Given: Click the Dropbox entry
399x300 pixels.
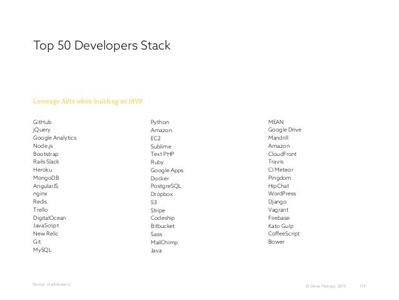Looking at the screenshot, I should pos(162,194).
